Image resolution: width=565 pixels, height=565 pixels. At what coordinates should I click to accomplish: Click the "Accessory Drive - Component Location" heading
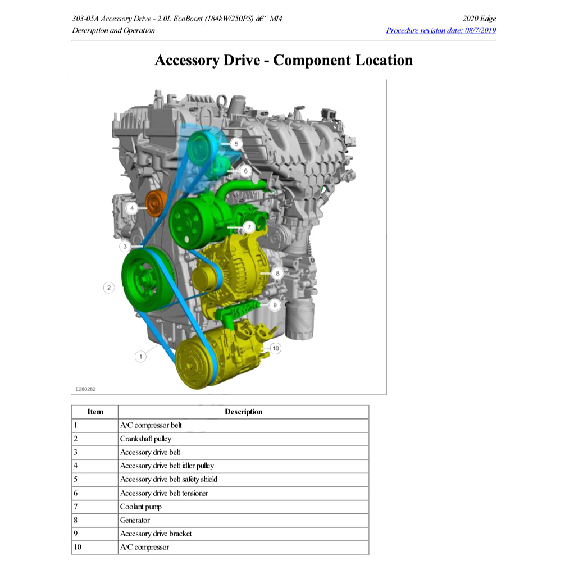click(284, 60)
